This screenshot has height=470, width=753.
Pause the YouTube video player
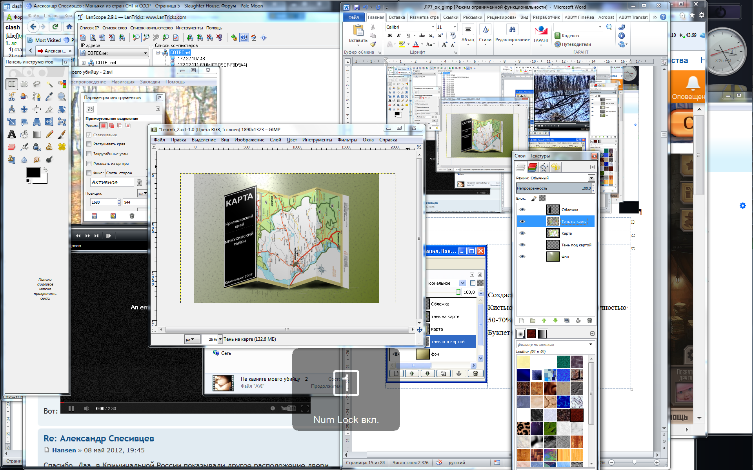pos(71,409)
